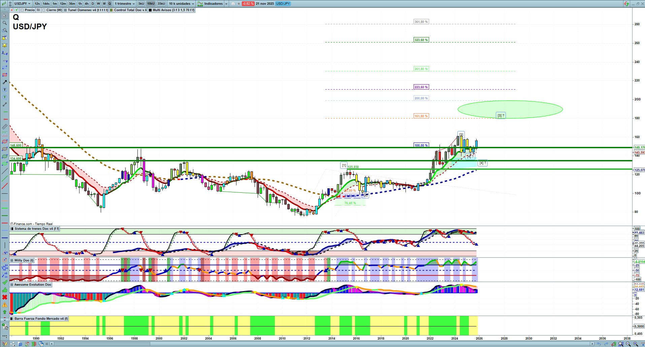Select the magnifier zoom tool
The height and width of the screenshot is (347, 645).
click(x=5, y=23)
